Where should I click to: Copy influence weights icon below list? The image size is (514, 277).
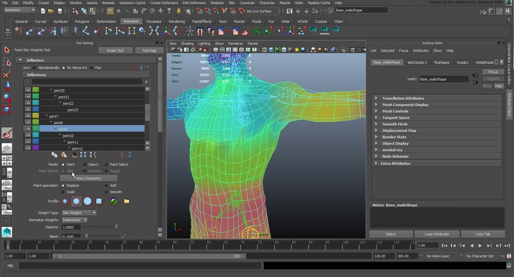pyautogui.click(x=55, y=155)
